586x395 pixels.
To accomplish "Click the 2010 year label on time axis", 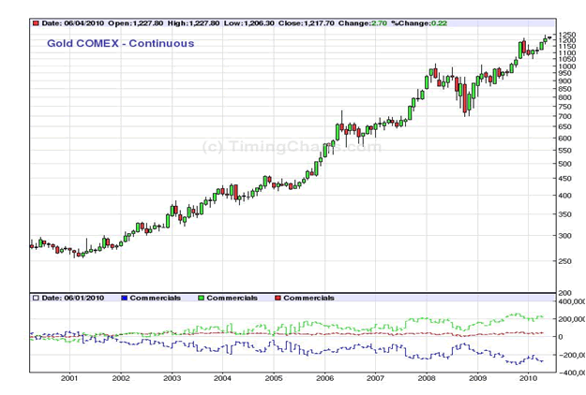I will tap(529, 378).
